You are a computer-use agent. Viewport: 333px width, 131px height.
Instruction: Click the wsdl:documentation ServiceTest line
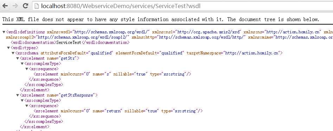70,42
